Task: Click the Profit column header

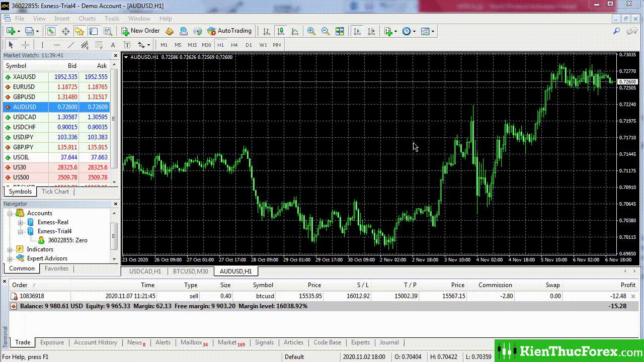Action: click(x=628, y=285)
